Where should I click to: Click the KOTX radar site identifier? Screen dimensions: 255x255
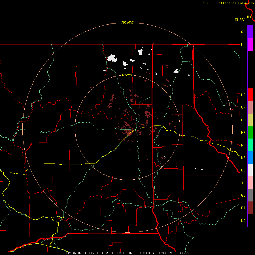[x=146, y=253]
